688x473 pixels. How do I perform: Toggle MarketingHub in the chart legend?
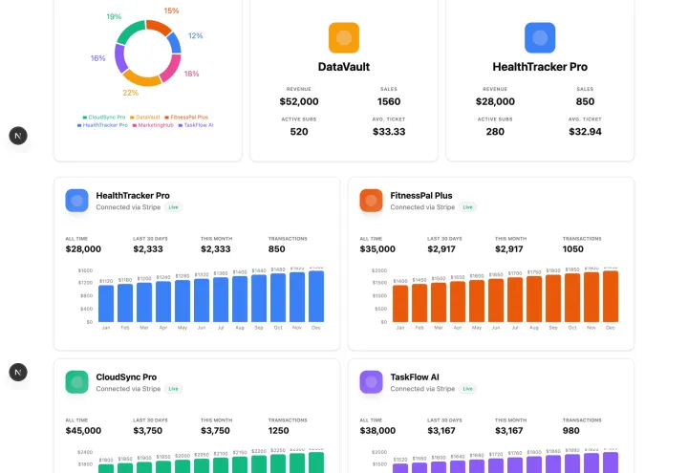click(153, 125)
